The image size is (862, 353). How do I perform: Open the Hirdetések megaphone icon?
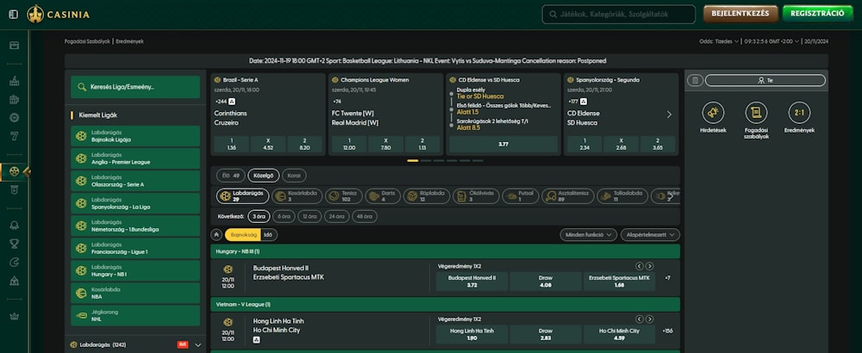pos(713,113)
